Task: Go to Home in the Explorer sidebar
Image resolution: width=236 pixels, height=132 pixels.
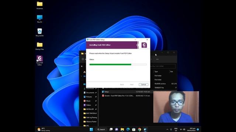Action: (x=84, y=72)
